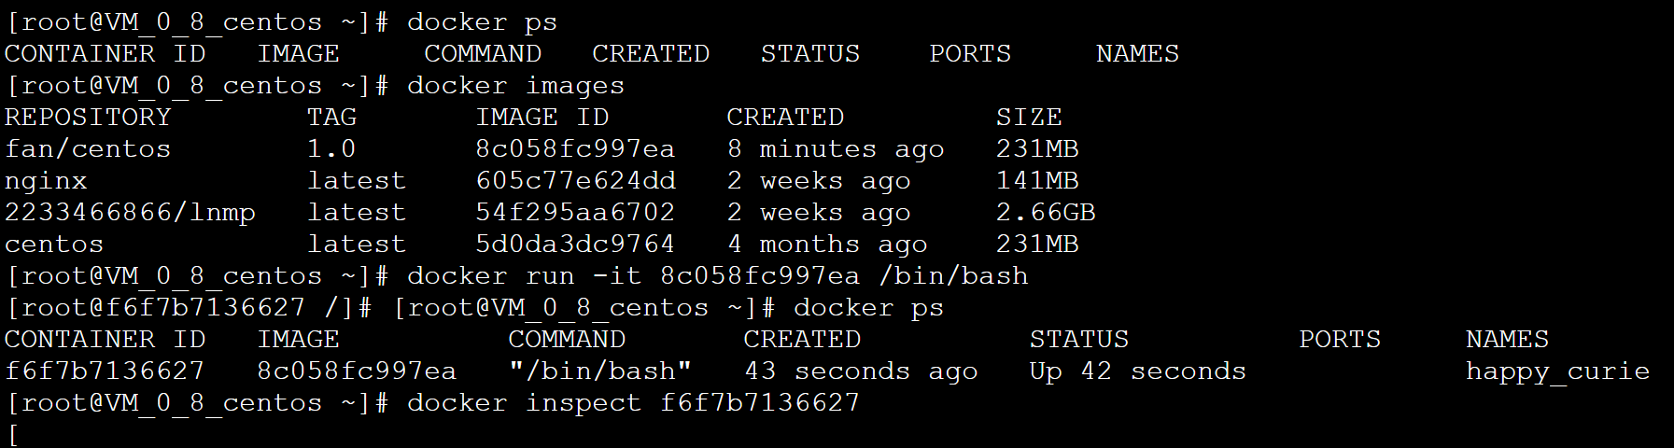Click the "4 months ago" created time
The image size is (1674, 448).
tap(827, 245)
